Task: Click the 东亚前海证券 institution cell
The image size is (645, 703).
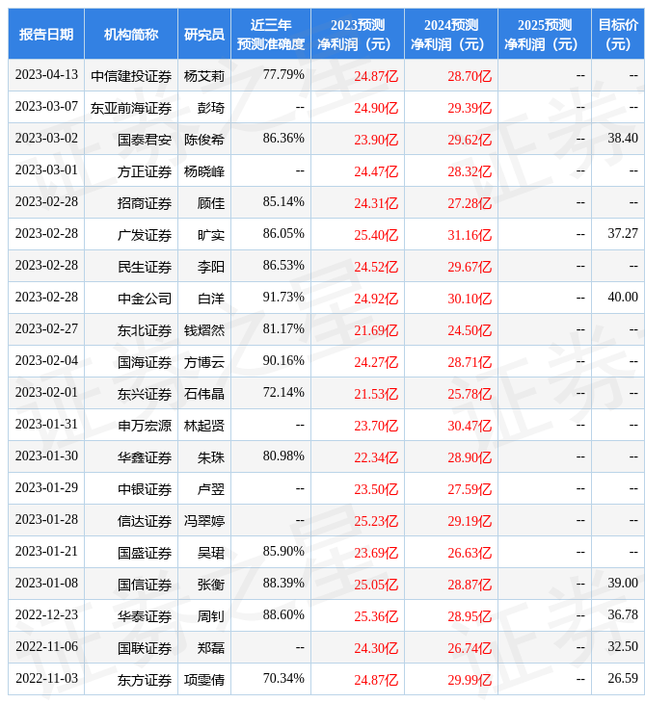Action: click(131, 108)
